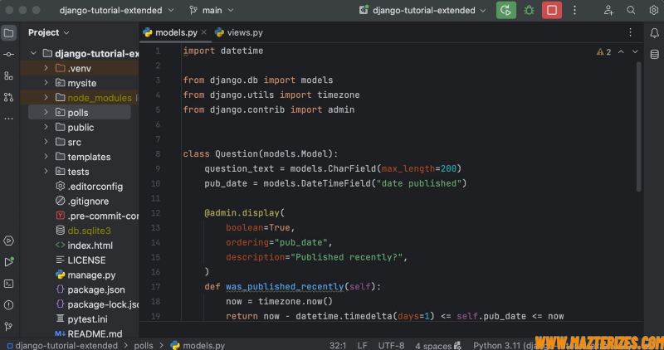Click was_published_recently method name
The image size is (664, 350).
(x=285, y=286)
